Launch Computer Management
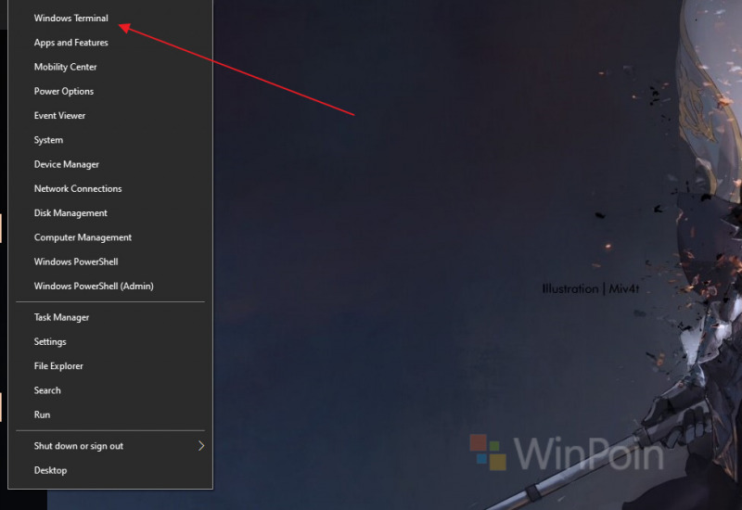Viewport: 742px width, 510px height. [x=110, y=237]
